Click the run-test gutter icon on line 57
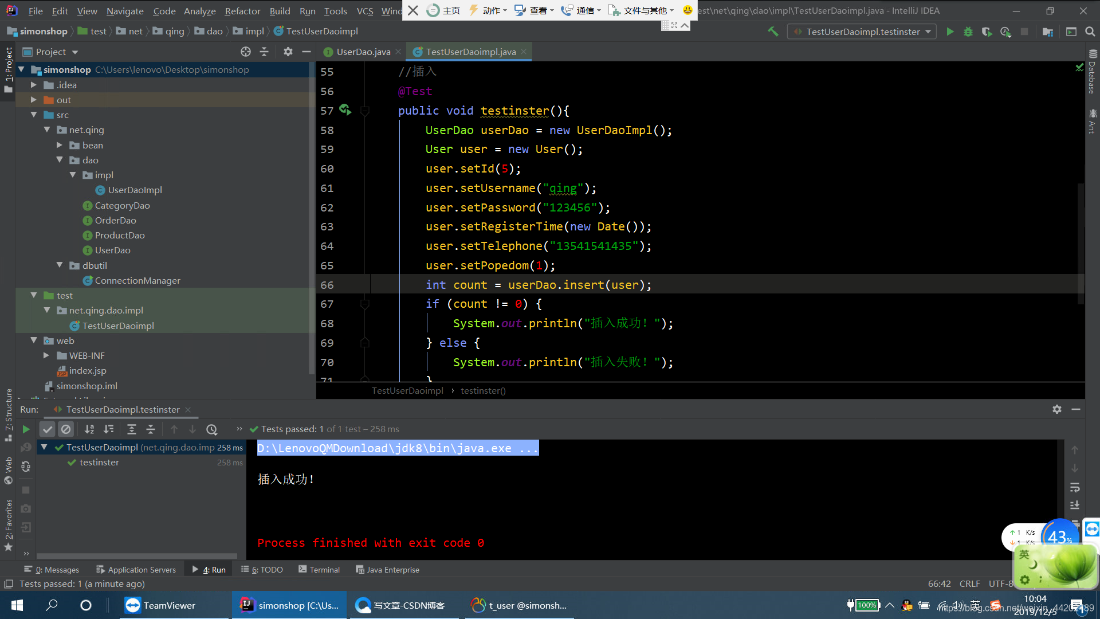Screen dimensions: 1100x619 pyautogui.click(x=345, y=109)
